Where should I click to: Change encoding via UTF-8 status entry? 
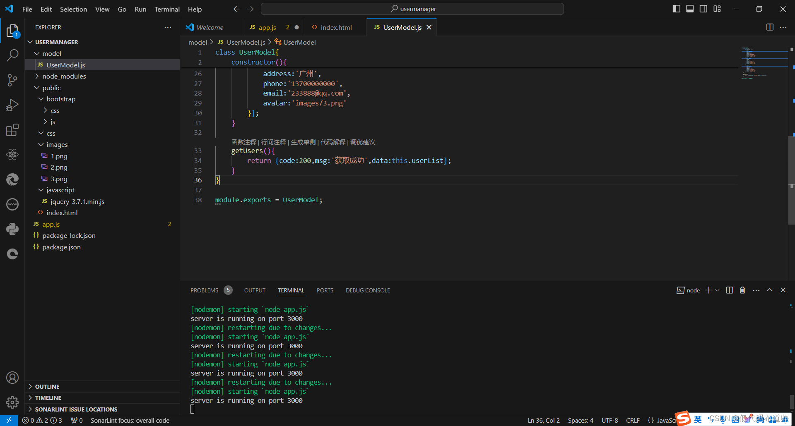click(610, 420)
